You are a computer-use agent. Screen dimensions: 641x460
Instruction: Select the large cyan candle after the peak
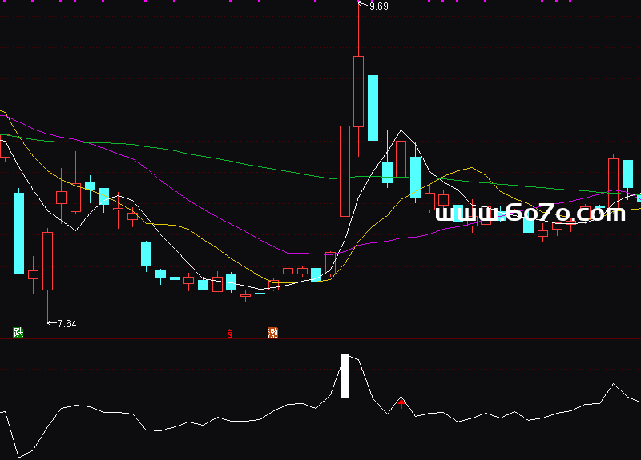coord(373,108)
